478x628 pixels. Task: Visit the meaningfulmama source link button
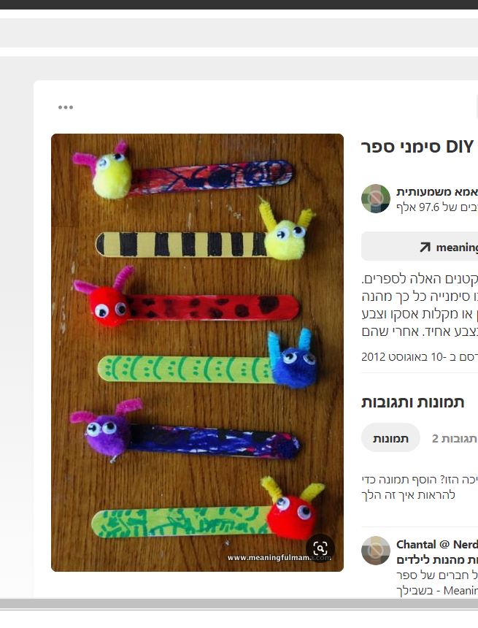(x=420, y=246)
